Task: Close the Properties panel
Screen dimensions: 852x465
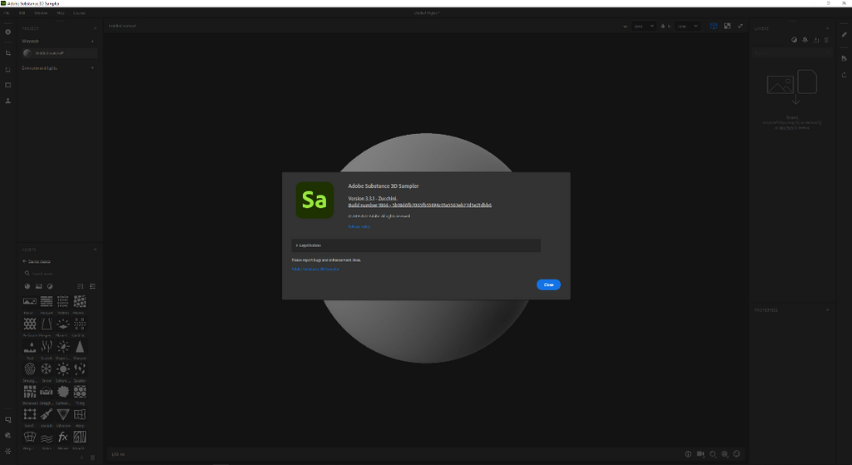Action: tap(828, 310)
